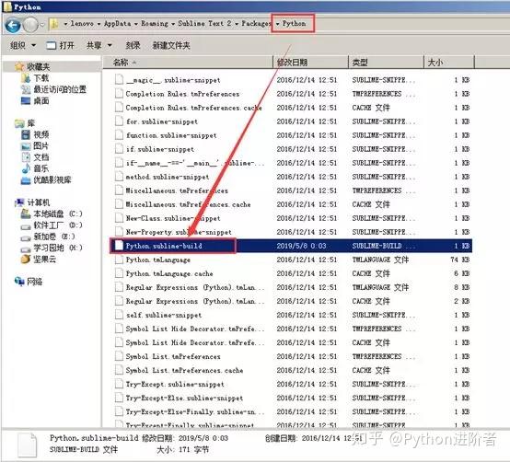Expand Packages breadcrumb dropdown arrow
Viewport: 510px width, 462px height.
pyautogui.click(x=277, y=24)
